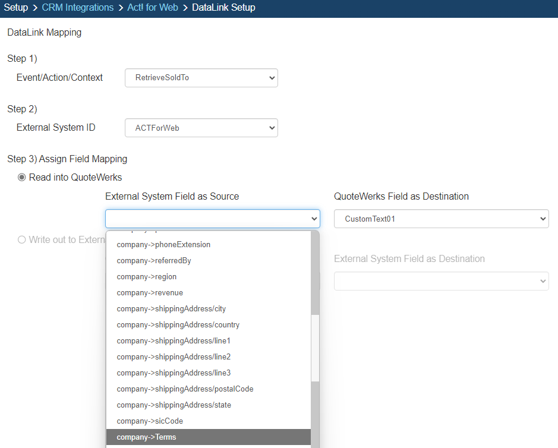Open the Event/Action/Context dropdown showing RetrieveSoldTo
Screen dimensions: 558x448
pyautogui.click(x=201, y=78)
